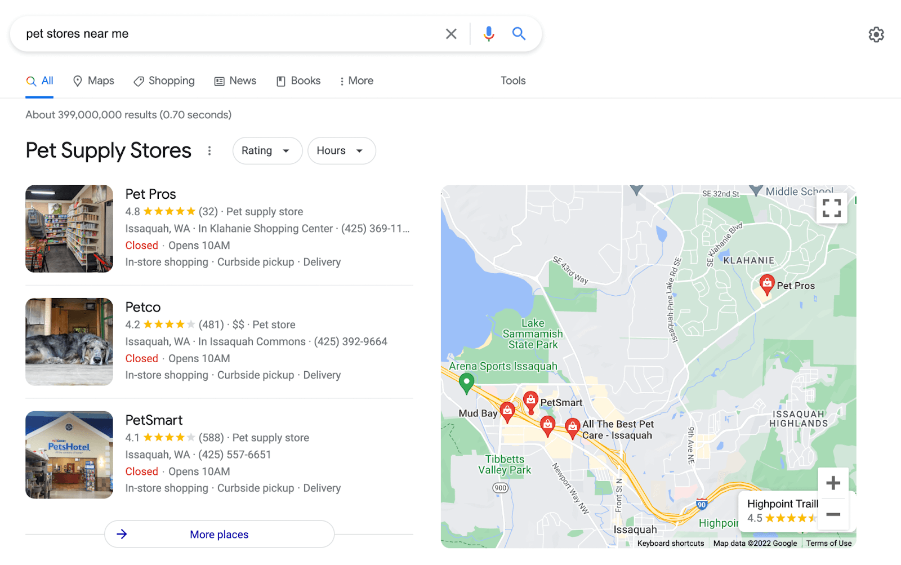Open Google search settings gear
This screenshot has height=565, width=901.
876,34
